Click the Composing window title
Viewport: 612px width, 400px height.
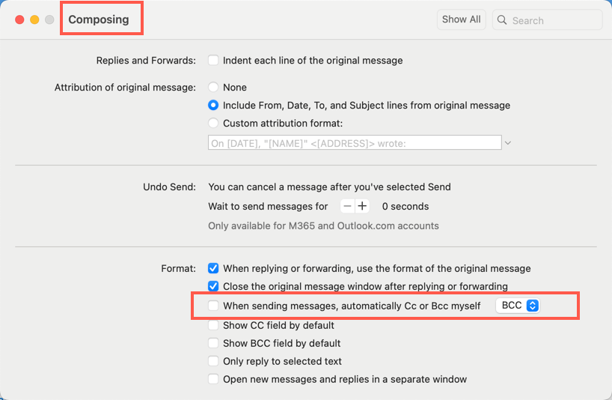pos(98,19)
